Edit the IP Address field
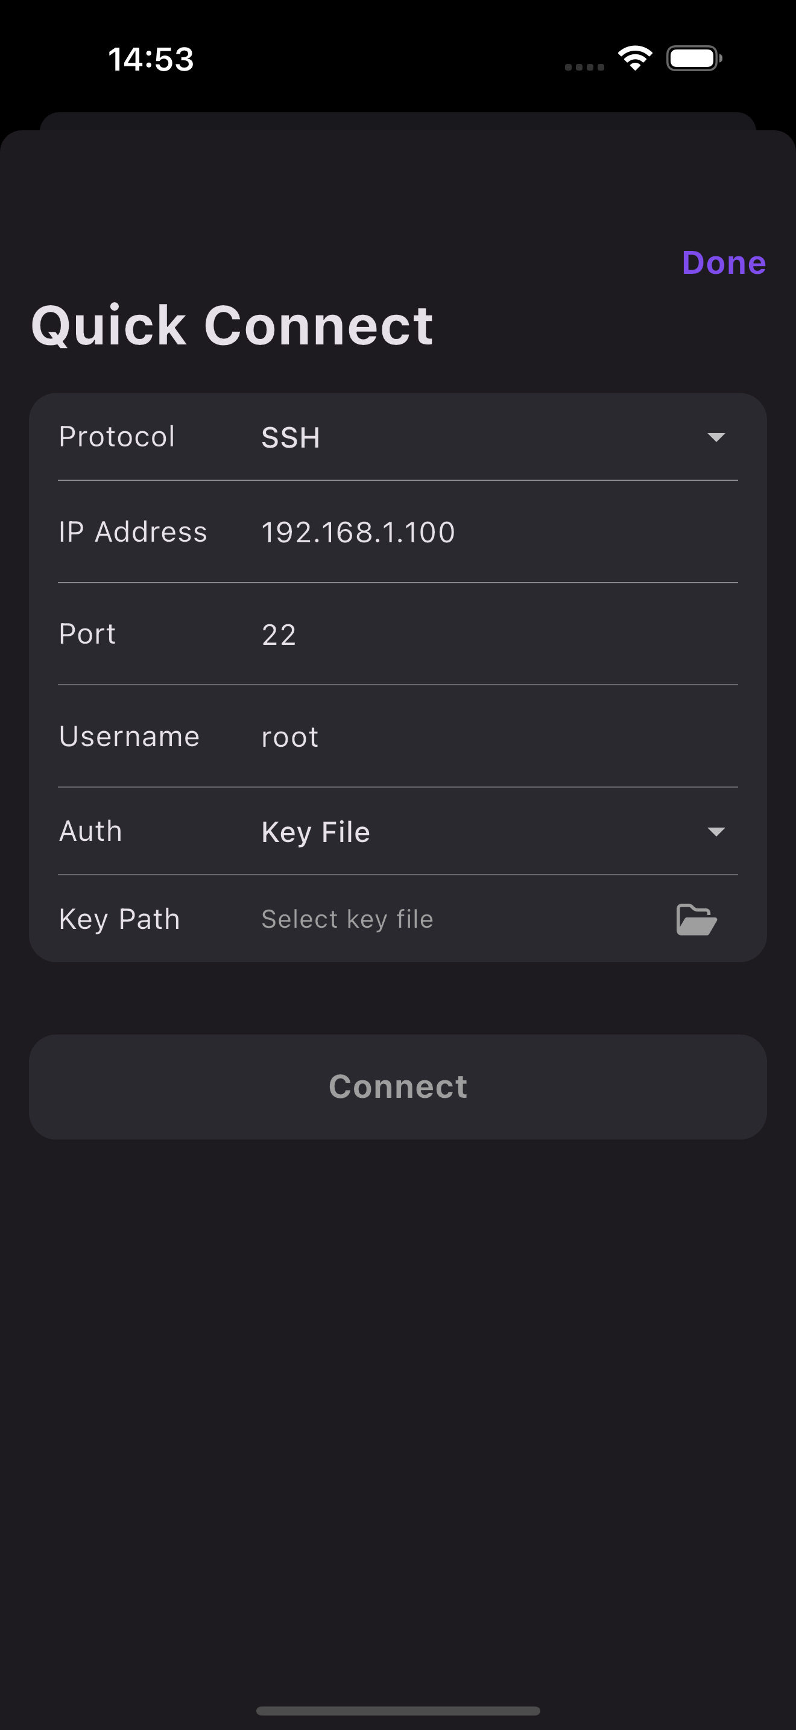 (x=358, y=531)
